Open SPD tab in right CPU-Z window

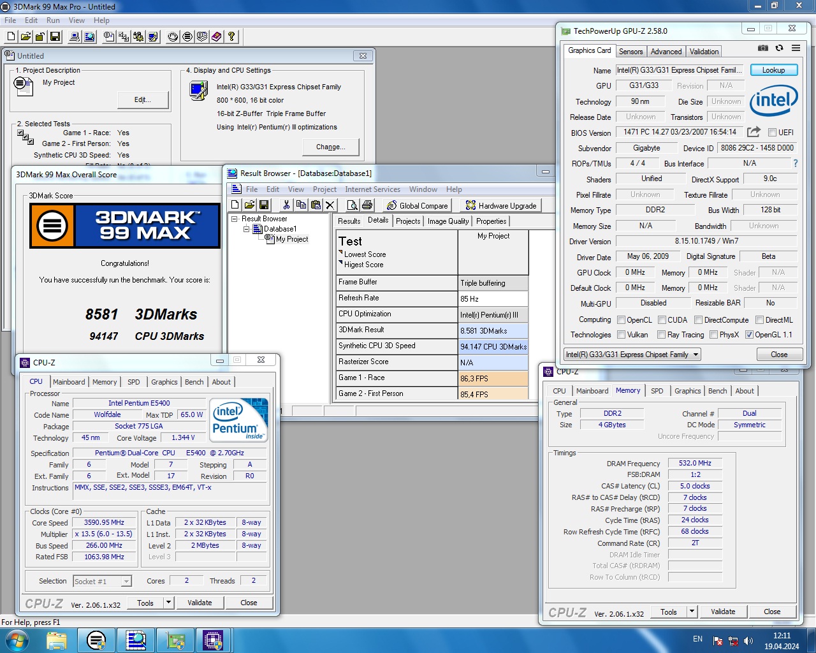click(x=657, y=391)
